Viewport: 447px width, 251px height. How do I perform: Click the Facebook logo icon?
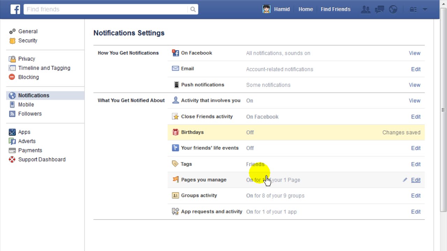pos(15,9)
